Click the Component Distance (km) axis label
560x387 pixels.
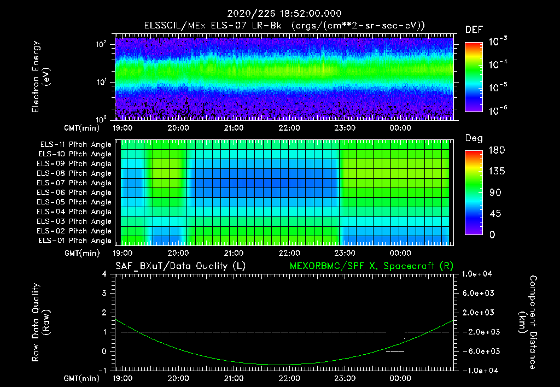[528, 322]
